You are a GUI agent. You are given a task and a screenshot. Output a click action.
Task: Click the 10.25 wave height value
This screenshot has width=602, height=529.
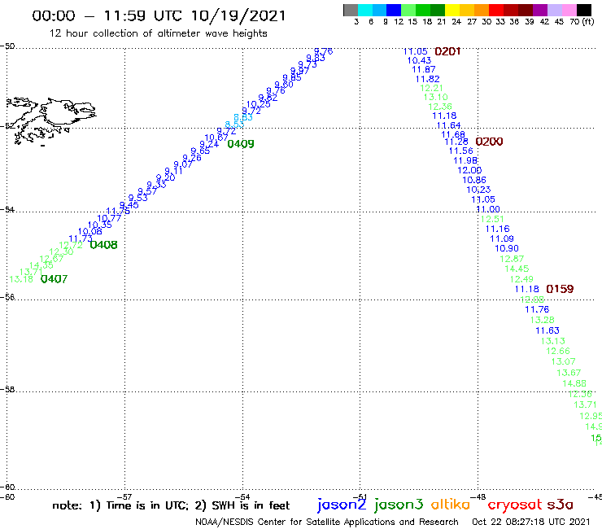coord(259,104)
